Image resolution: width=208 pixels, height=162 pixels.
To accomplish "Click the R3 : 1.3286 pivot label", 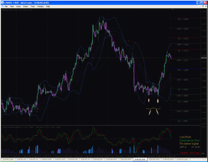I will coord(183,19).
